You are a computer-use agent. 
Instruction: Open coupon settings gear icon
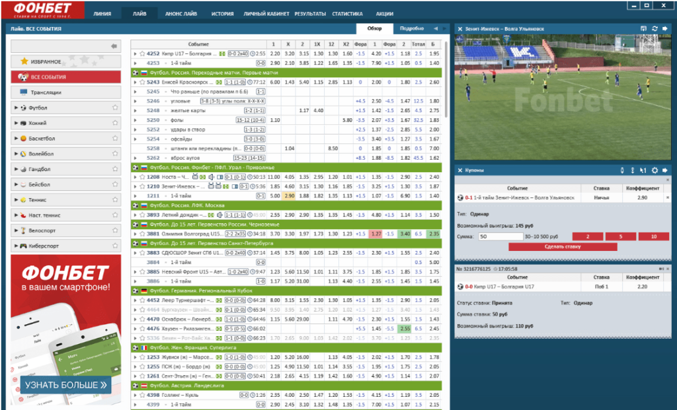tap(655, 170)
